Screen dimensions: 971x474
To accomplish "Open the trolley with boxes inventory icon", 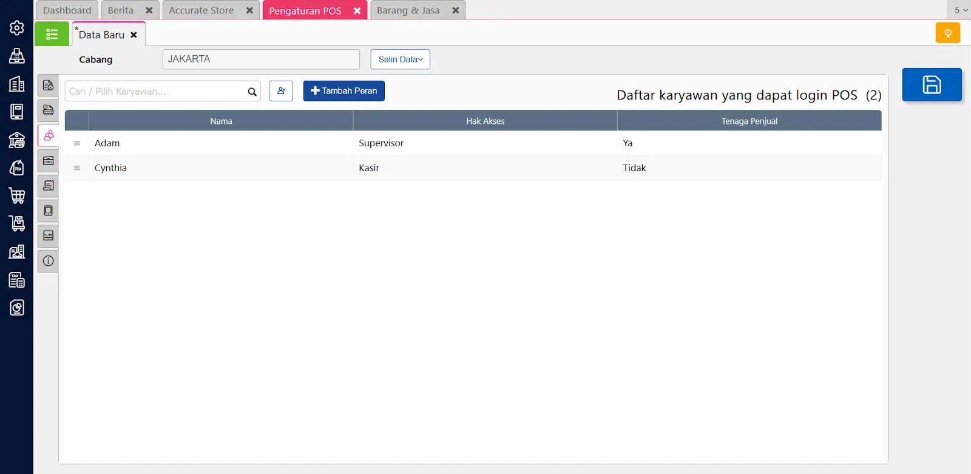I will 17,223.
